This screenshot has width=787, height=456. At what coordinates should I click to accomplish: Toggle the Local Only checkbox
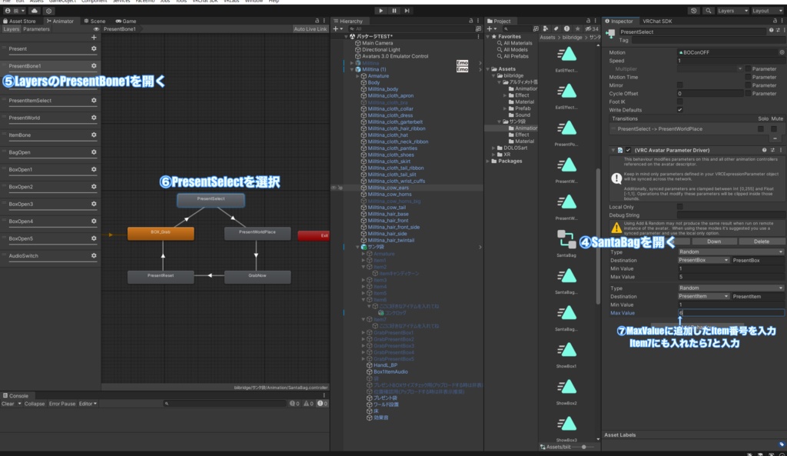(x=679, y=207)
